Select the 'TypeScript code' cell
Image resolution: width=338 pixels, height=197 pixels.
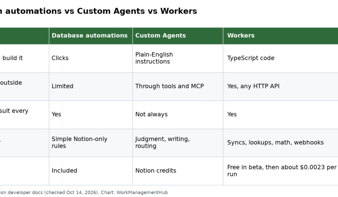click(281, 58)
